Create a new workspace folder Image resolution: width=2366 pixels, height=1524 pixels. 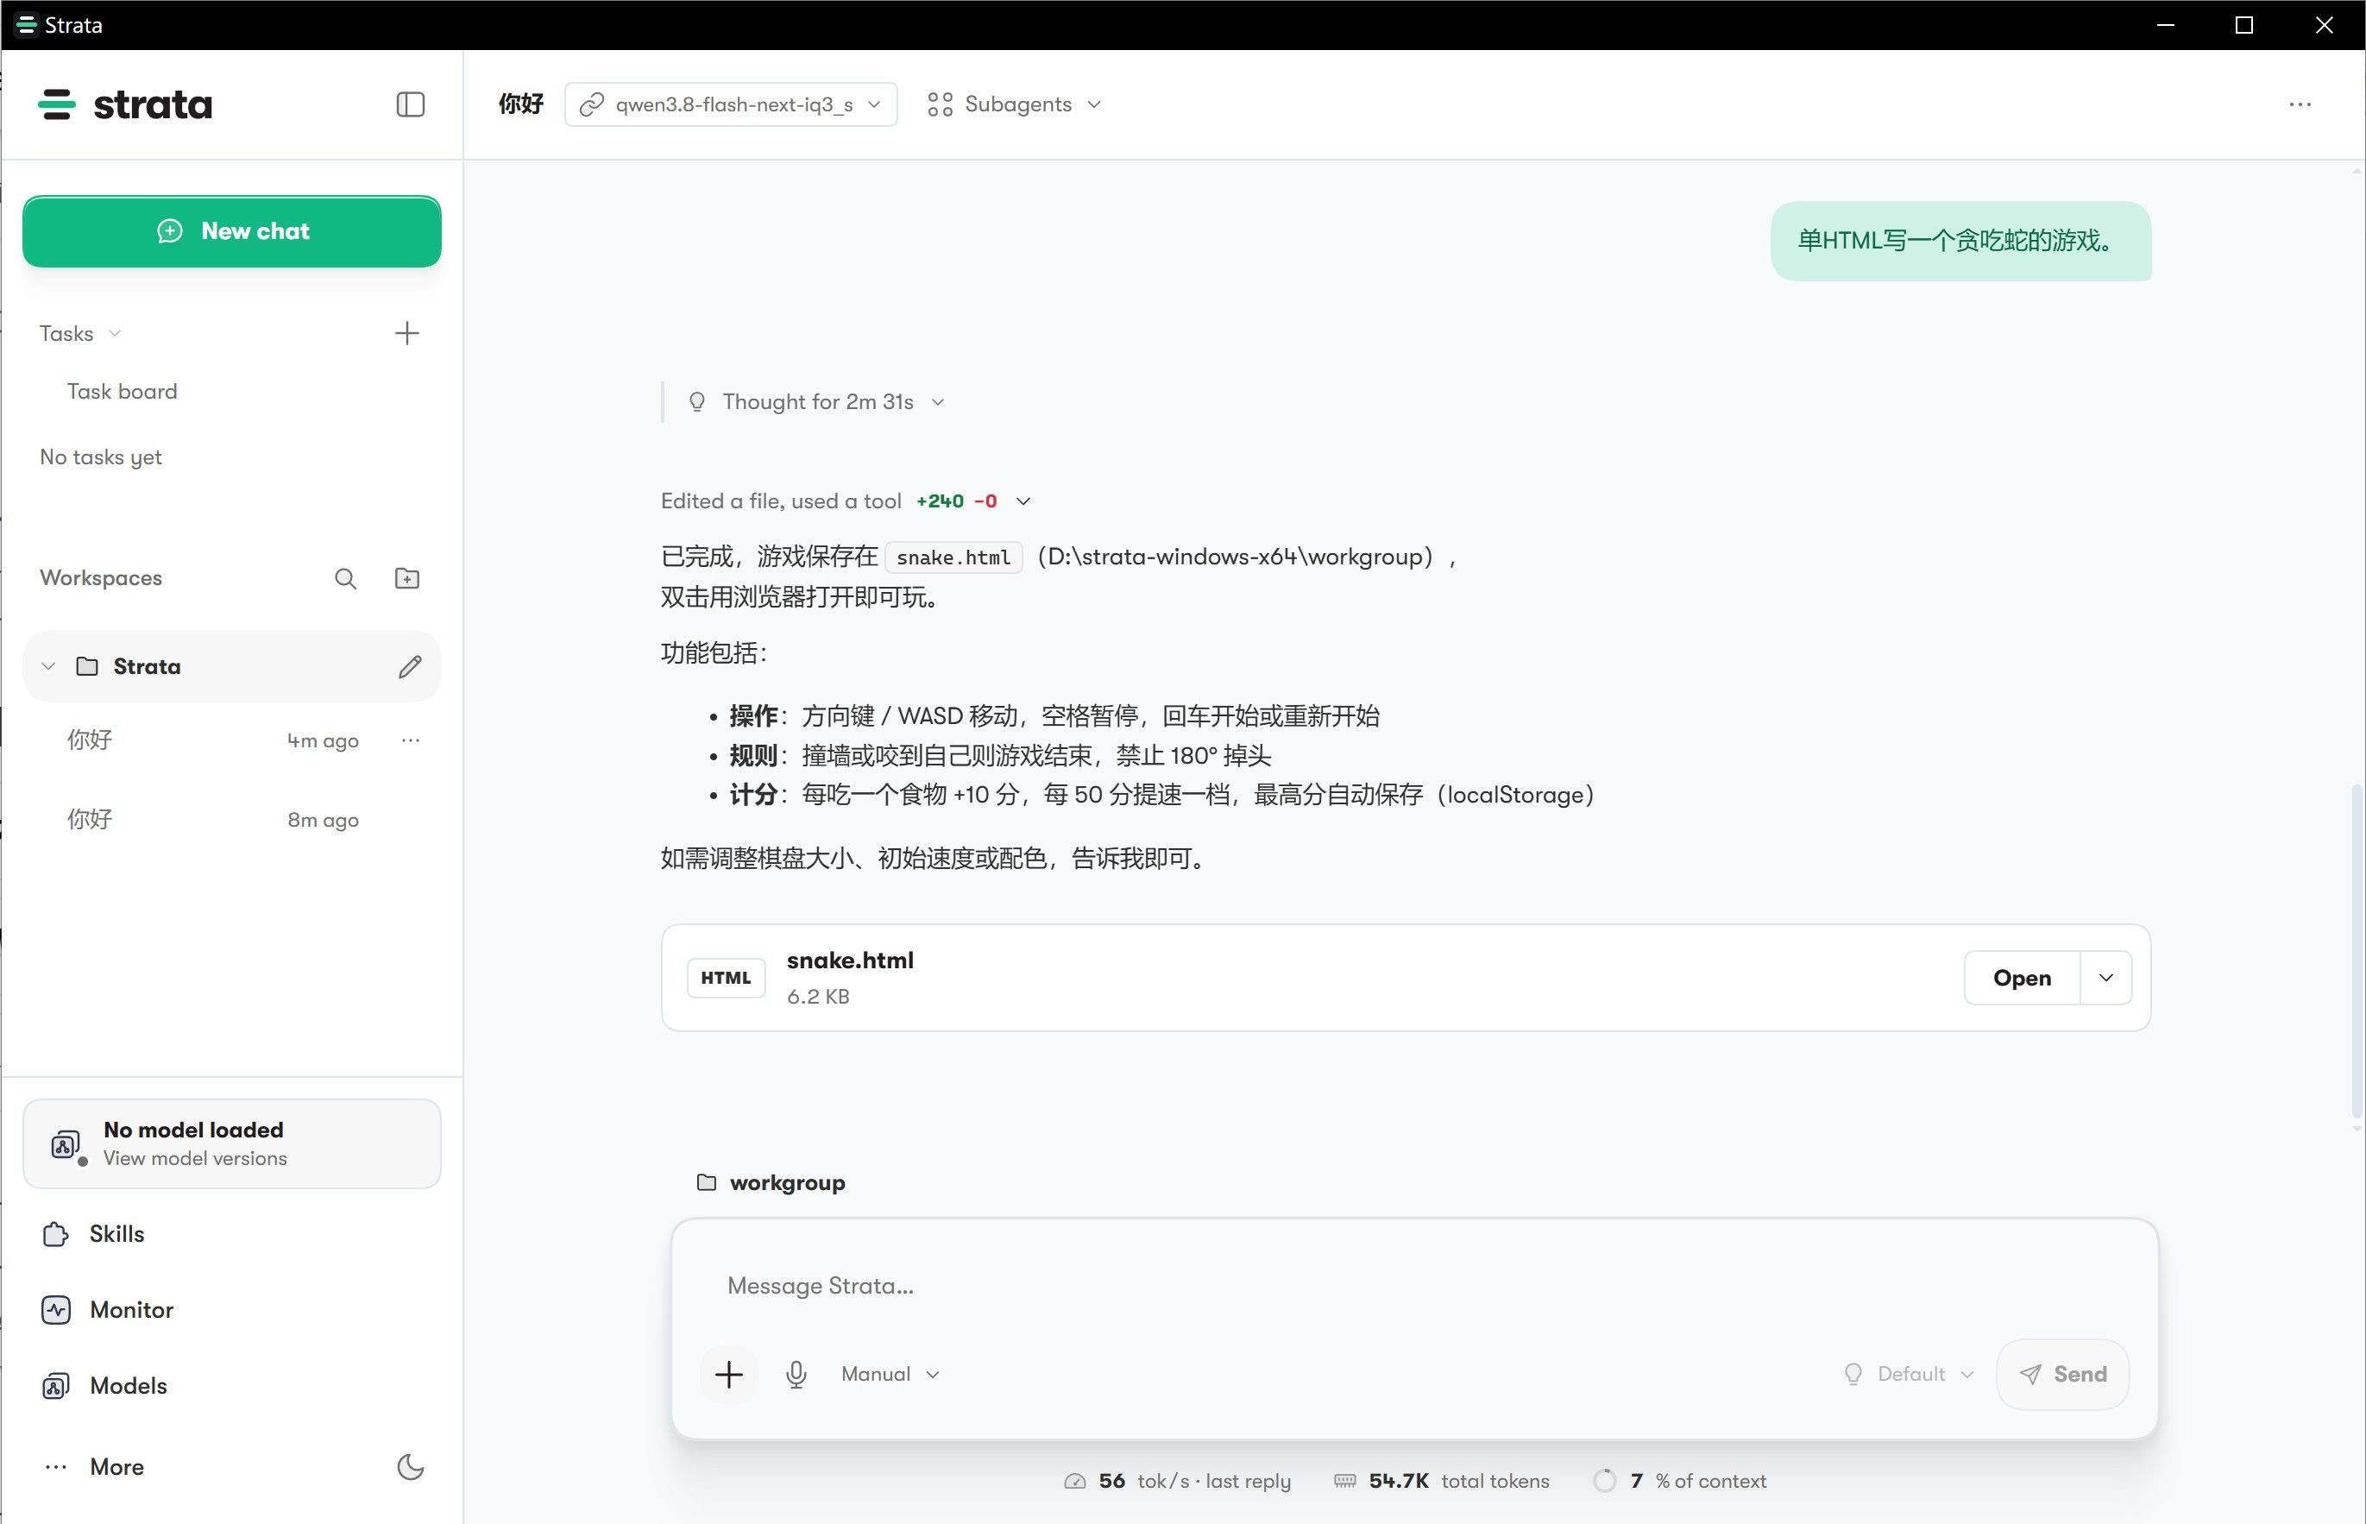tap(406, 578)
